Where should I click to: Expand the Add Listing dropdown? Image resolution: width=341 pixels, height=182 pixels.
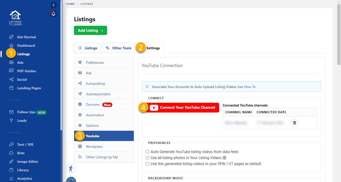90,30
